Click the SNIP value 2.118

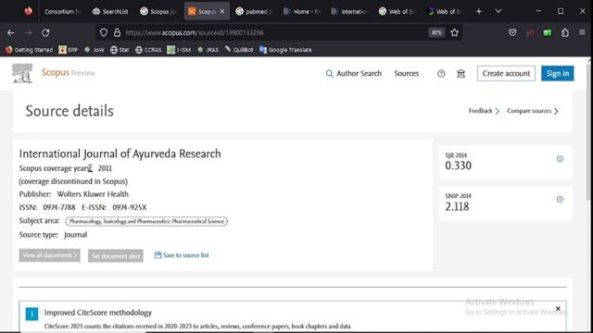click(x=457, y=206)
